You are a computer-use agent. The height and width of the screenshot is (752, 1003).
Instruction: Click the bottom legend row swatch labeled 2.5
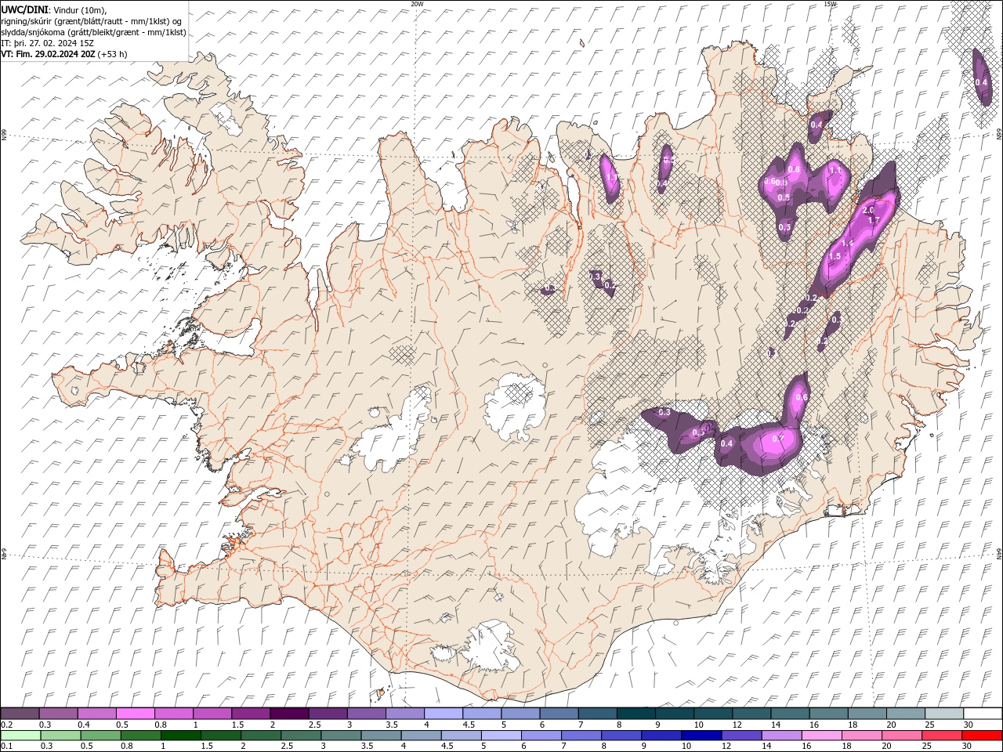coord(301,736)
